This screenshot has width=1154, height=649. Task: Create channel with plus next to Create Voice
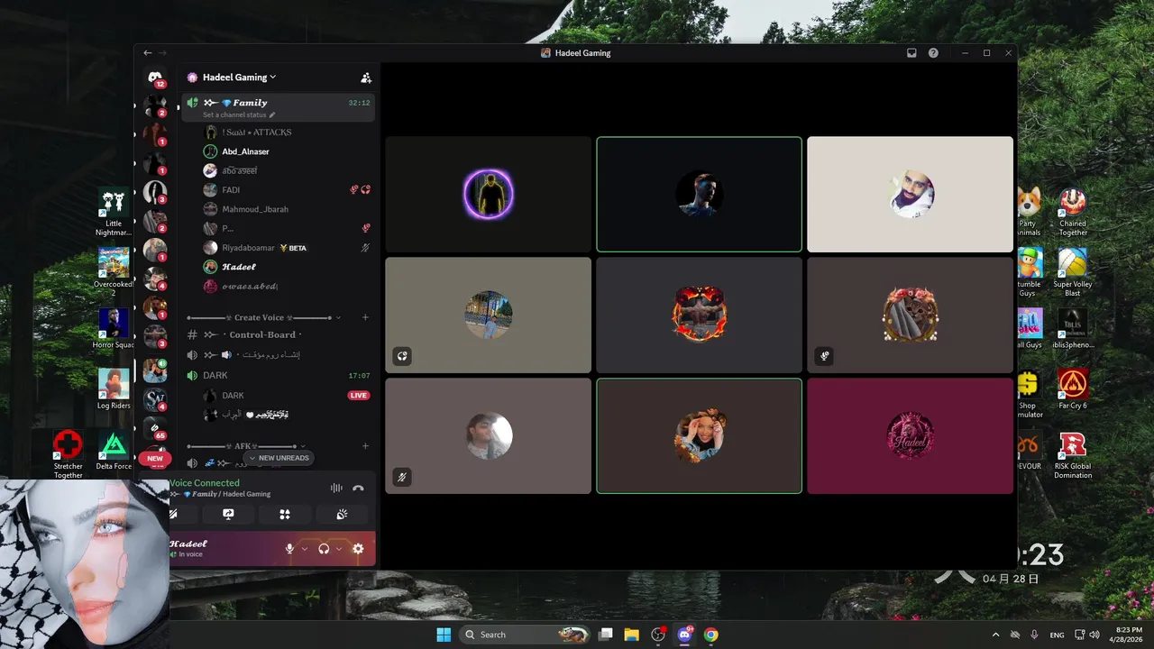pos(365,317)
